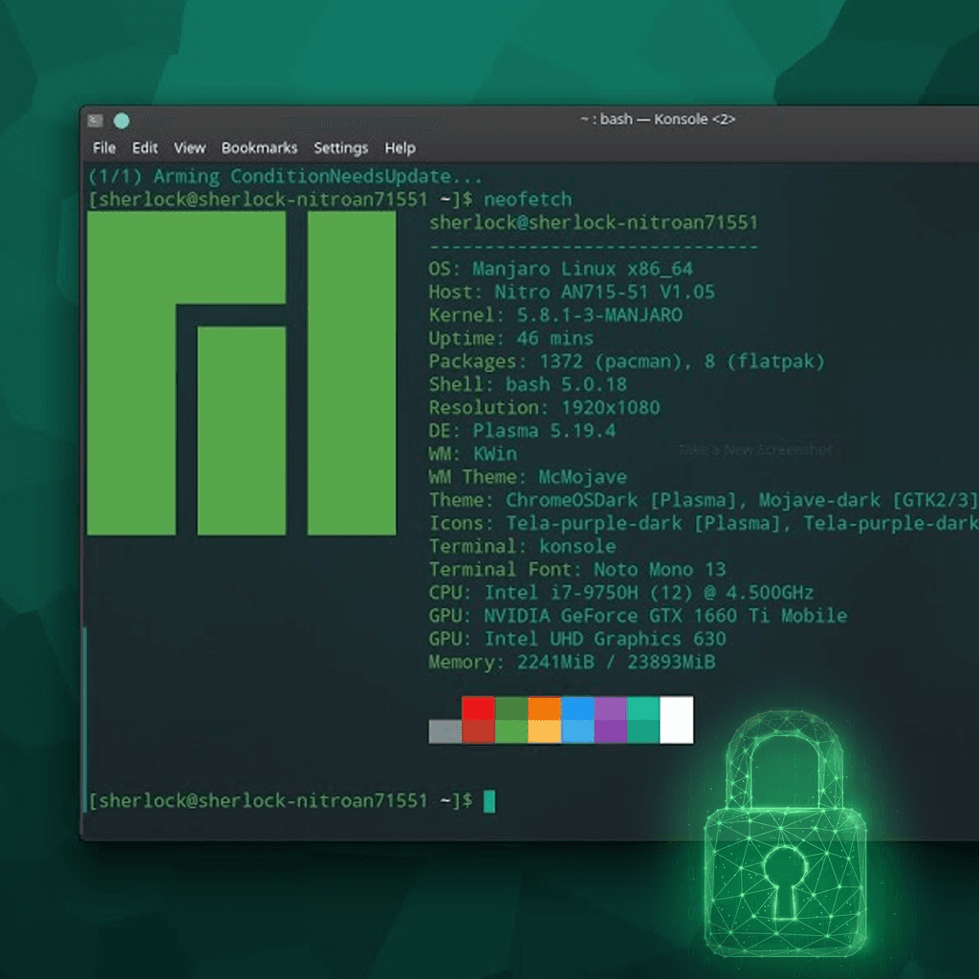
Task: Expand the Bookmarks menu
Action: [x=259, y=148]
